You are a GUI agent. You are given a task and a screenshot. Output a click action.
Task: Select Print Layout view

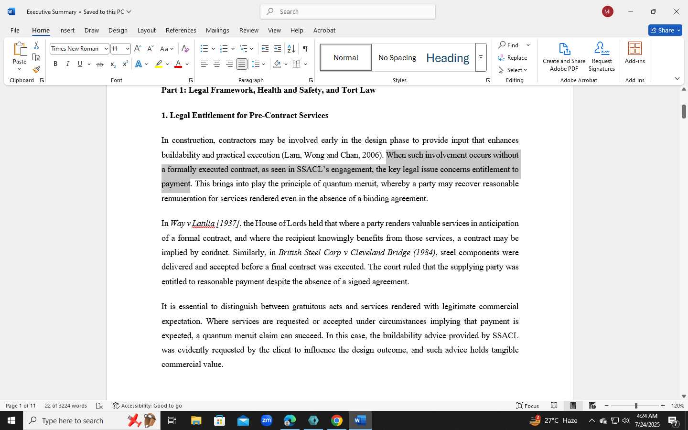573,406
